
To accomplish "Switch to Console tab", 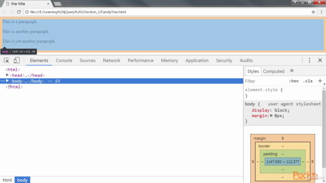I will pos(64,60).
